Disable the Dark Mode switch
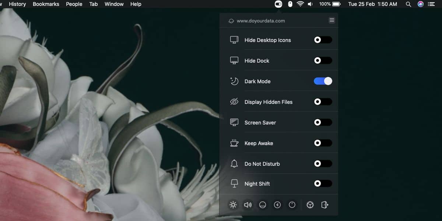 (323, 81)
